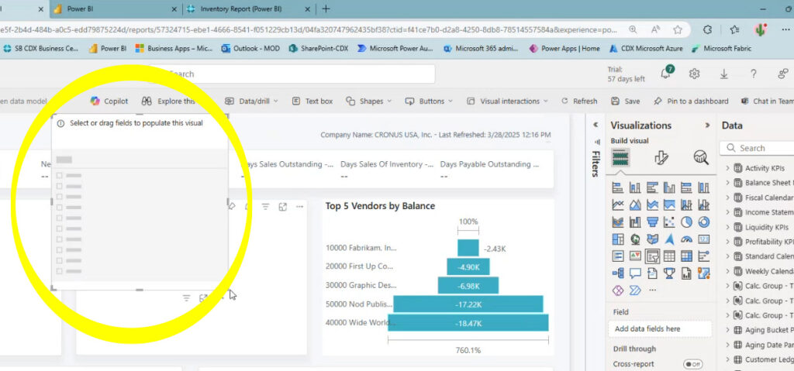
Task: Select the treemap visual
Action: (x=618, y=239)
